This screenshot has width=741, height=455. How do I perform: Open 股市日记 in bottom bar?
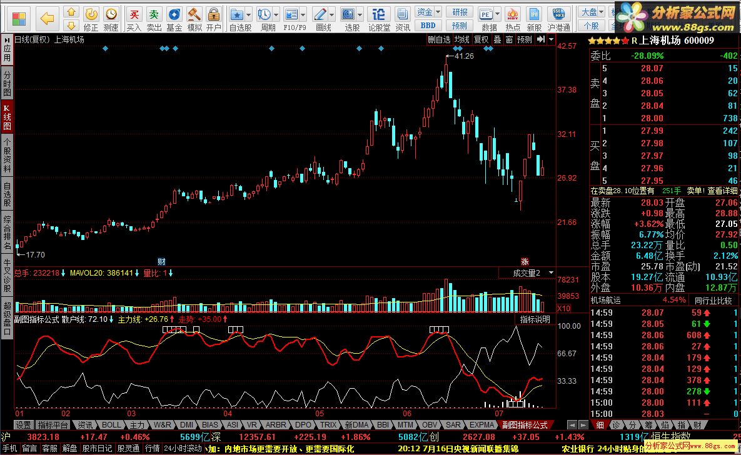97,448
